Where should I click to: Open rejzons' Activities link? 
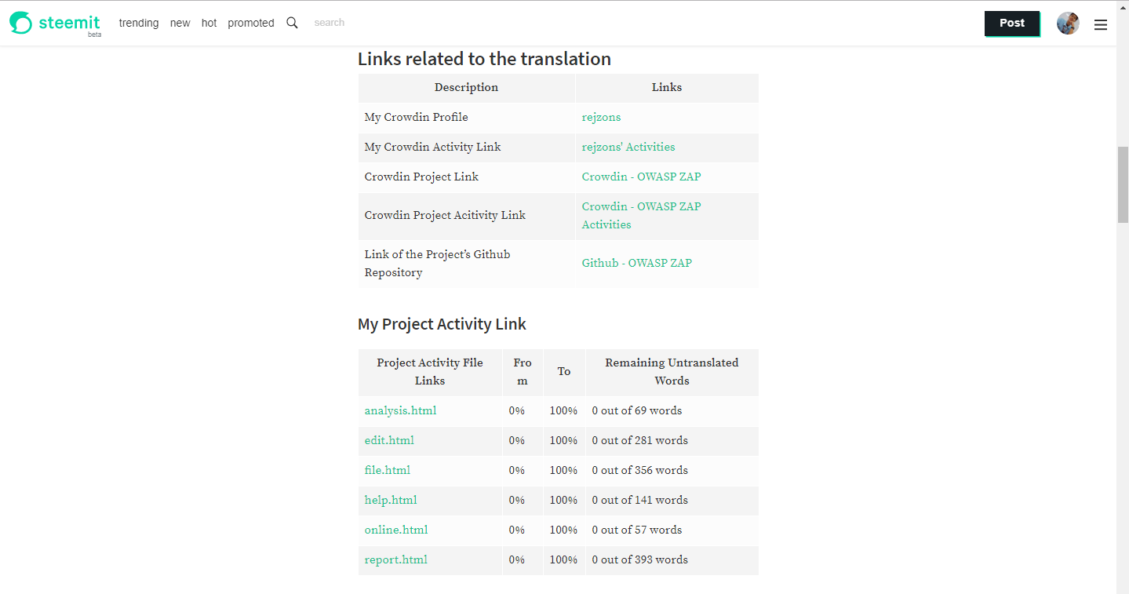pyautogui.click(x=628, y=147)
